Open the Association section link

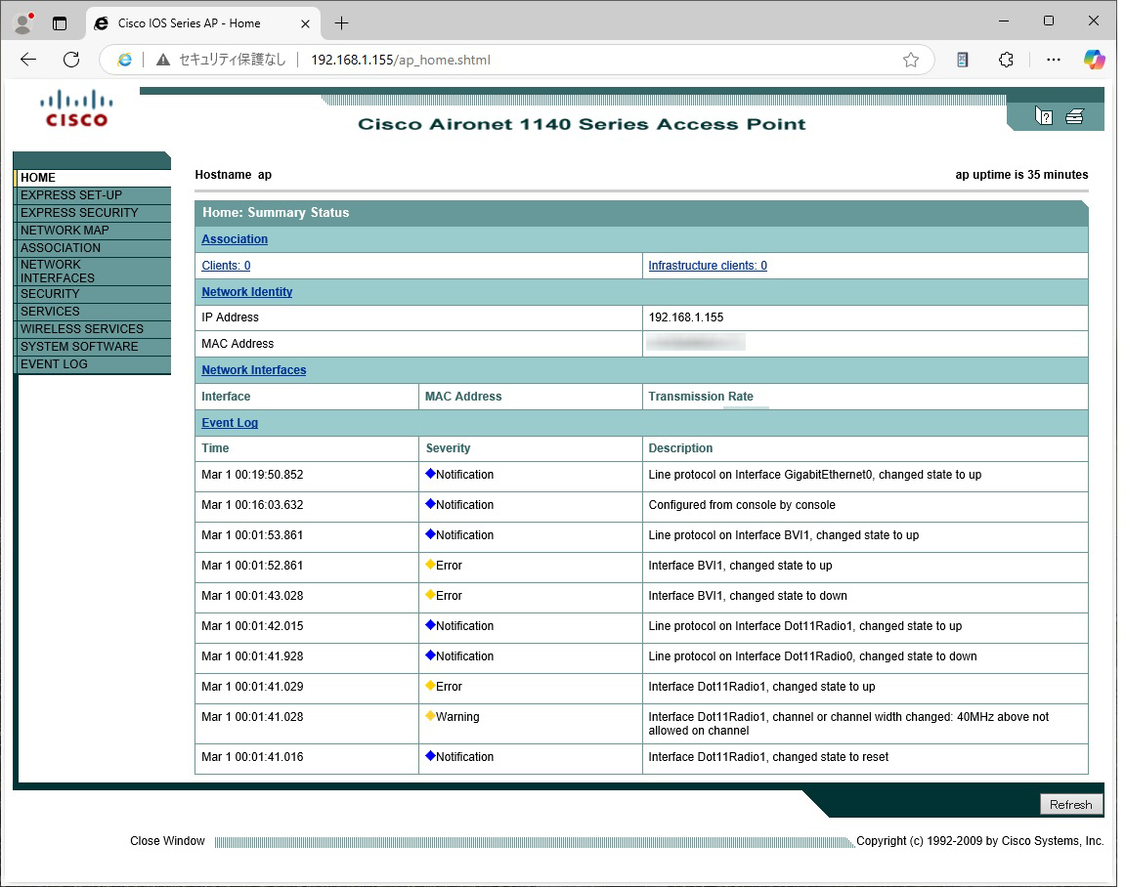coord(235,239)
